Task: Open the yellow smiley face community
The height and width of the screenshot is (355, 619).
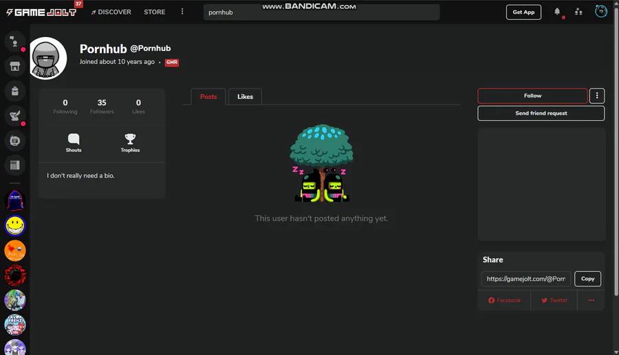Action: click(x=14, y=226)
